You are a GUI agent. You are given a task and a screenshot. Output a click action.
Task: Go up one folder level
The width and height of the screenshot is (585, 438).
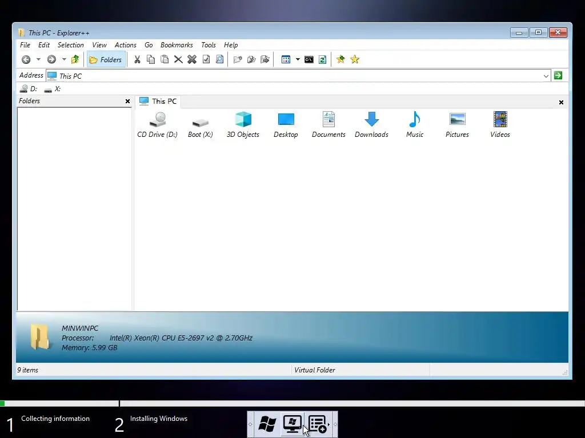pyautogui.click(x=75, y=59)
